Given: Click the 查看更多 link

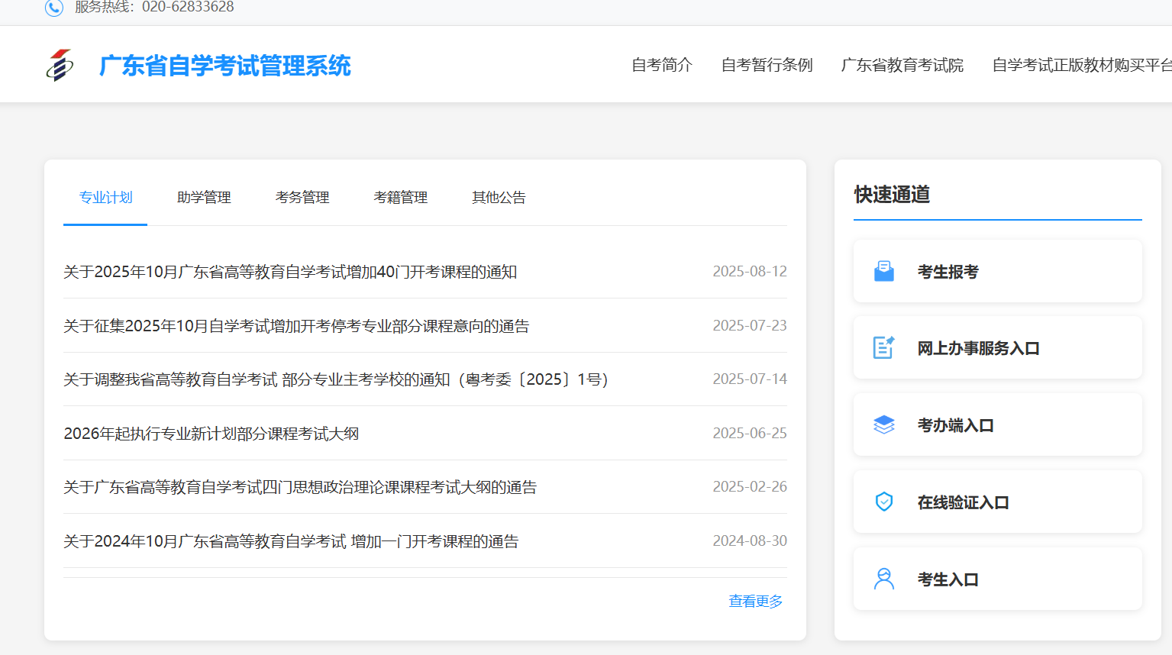Looking at the screenshot, I should pyautogui.click(x=754, y=601).
